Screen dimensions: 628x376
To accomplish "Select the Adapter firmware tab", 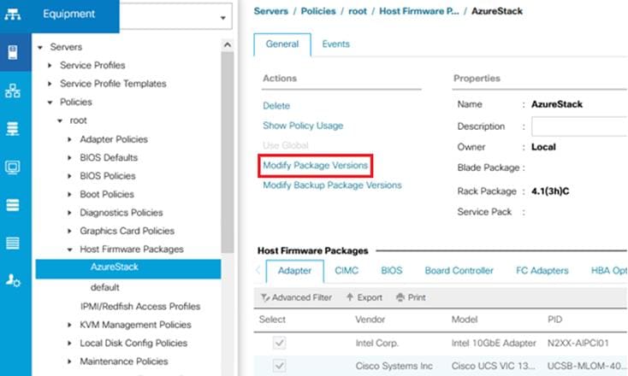I will pos(295,271).
